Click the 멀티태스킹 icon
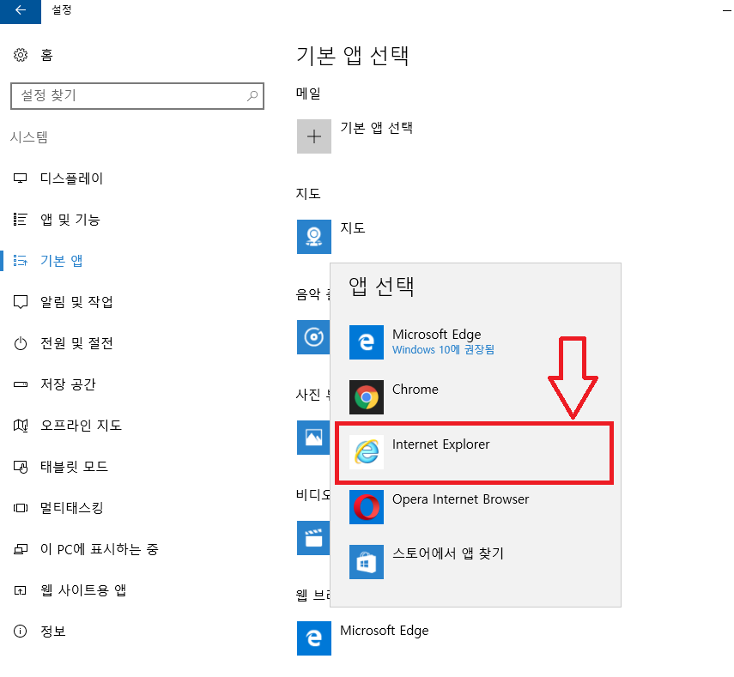Viewport: 734px width, 677px height. 20,508
